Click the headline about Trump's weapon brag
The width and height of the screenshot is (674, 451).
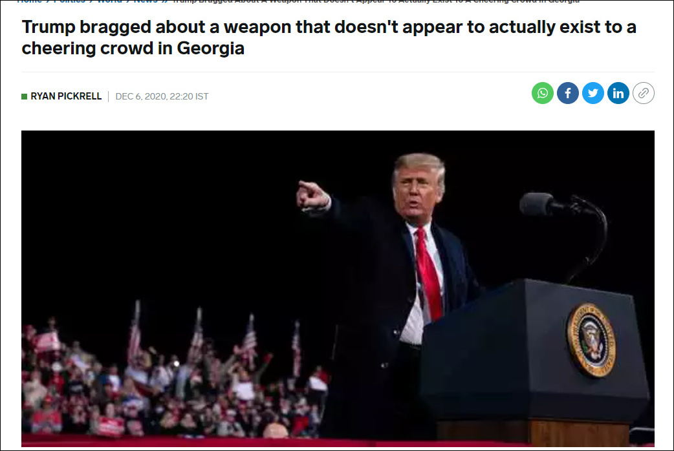[x=329, y=37]
